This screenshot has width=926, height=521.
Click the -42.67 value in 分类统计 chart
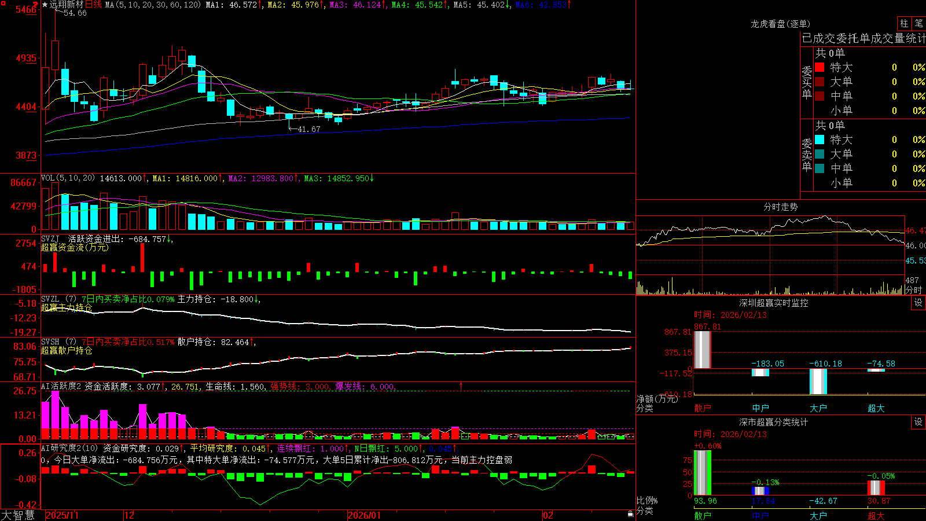823,501
